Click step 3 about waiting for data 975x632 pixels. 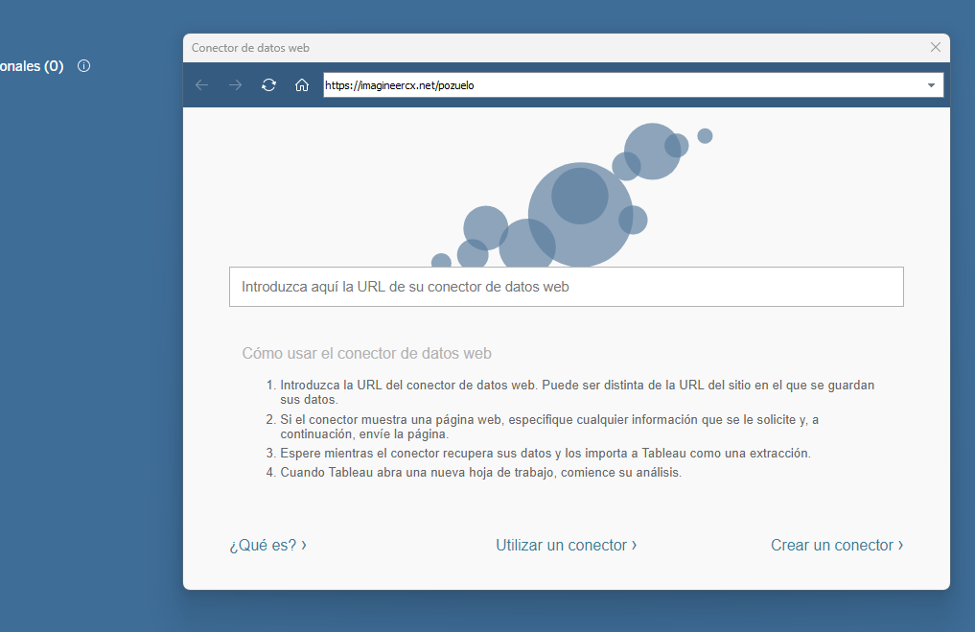(545, 453)
